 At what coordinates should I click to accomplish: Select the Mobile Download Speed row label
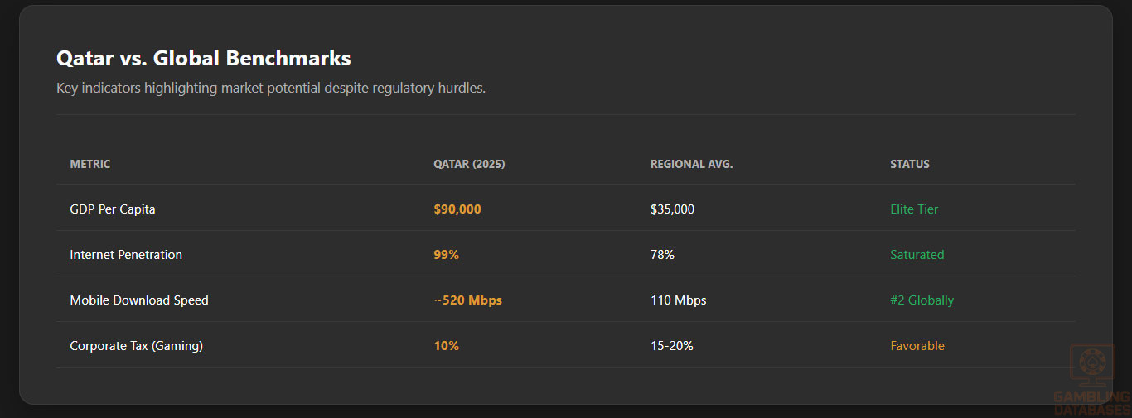click(139, 300)
